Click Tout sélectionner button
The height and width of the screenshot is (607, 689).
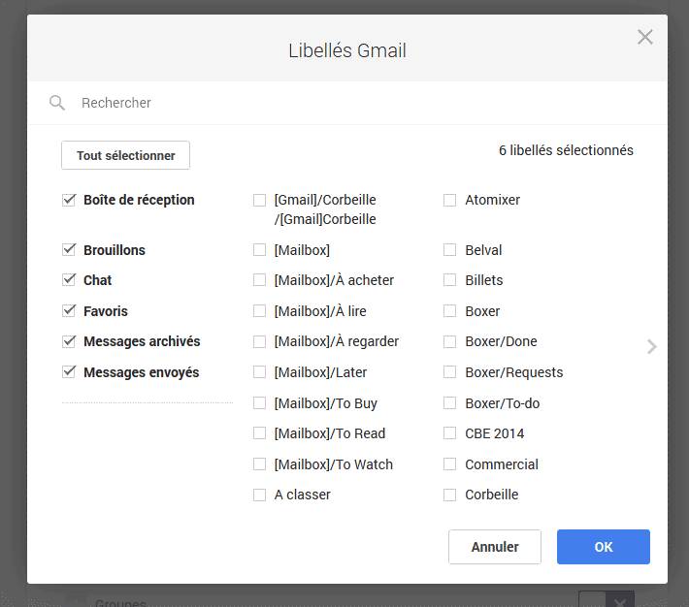pyautogui.click(x=126, y=155)
